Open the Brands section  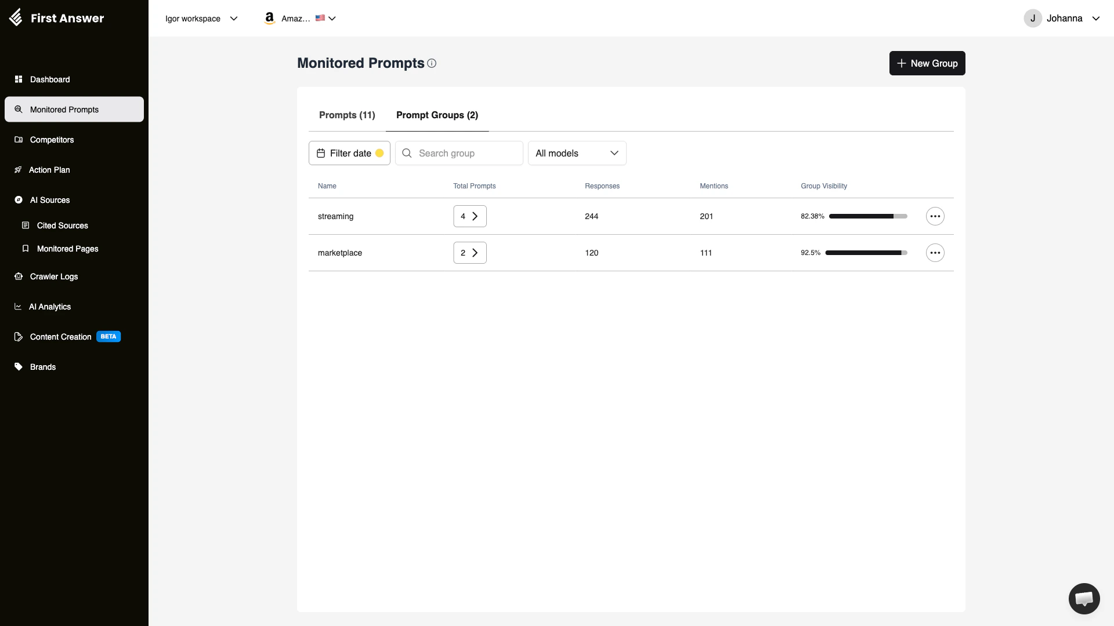point(42,366)
